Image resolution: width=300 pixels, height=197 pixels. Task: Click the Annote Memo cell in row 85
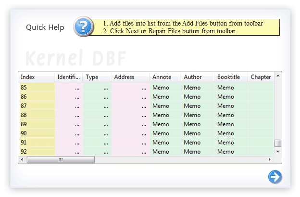click(x=165, y=87)
